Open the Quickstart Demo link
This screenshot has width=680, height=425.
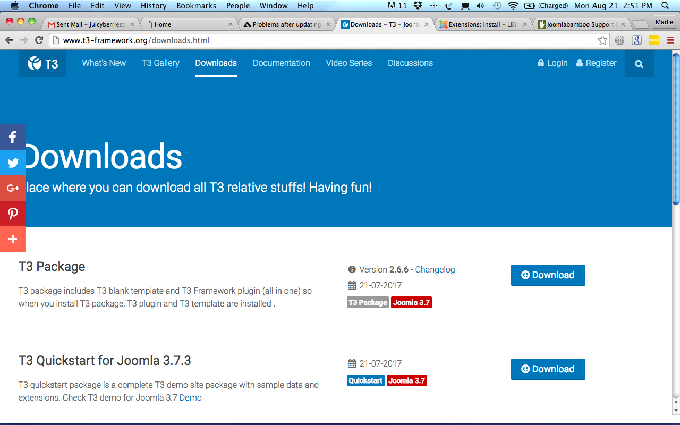(191, 397)
